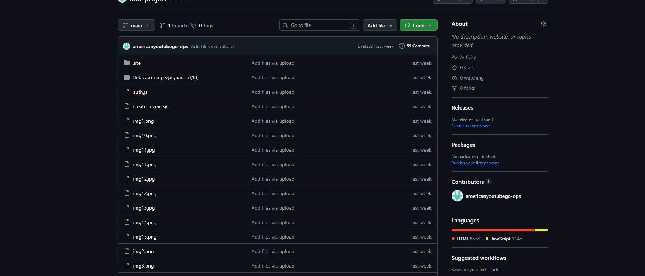Click the pulse icon beside Activity
The image size is (645, 276).
click(455, 57)
